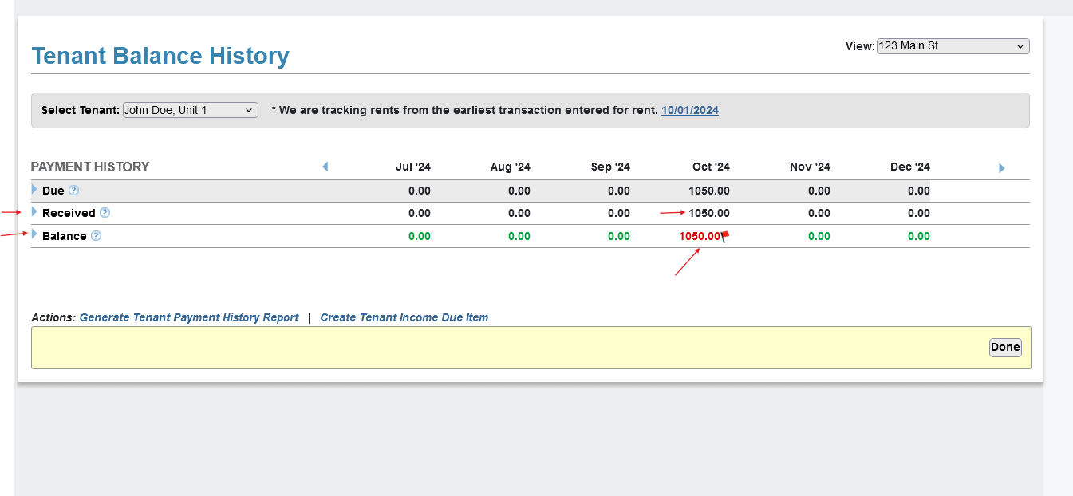Select the Oct '24 Received amount
The height and width of the screenshot is (496, 1073).
click(x=709, y=213)
